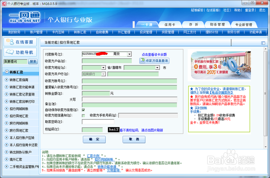Collapse the 转账汇款 sidebar section
270x178 pixels.
click(7, 72)
